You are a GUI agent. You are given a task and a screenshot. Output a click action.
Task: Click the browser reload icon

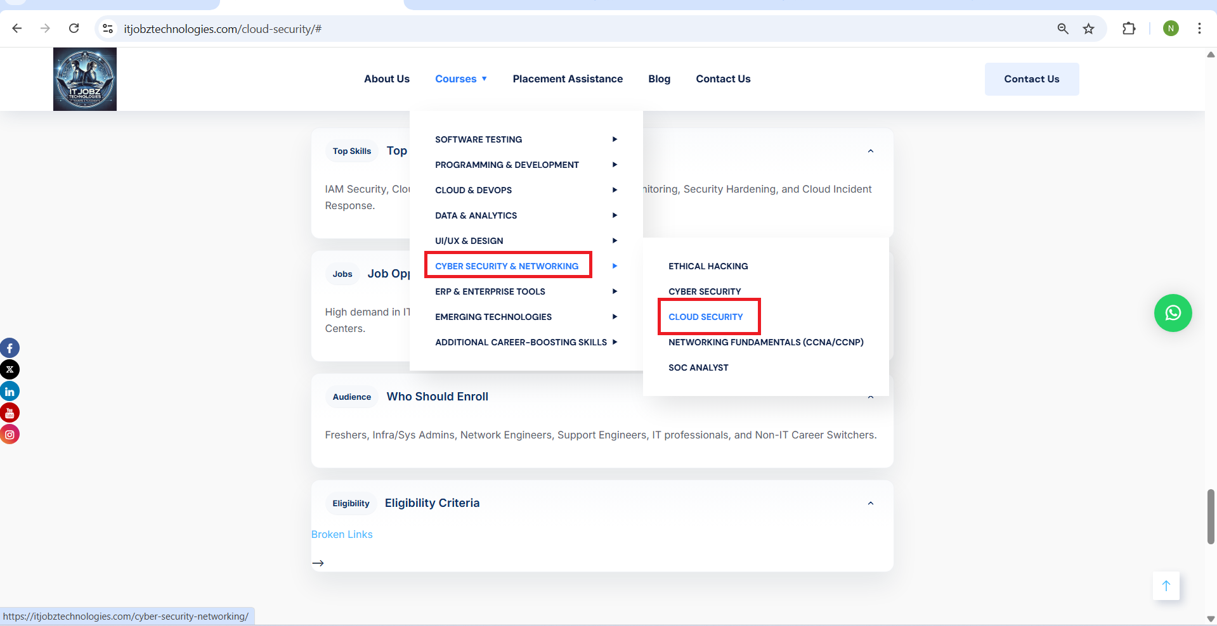[x=74, y=29]
